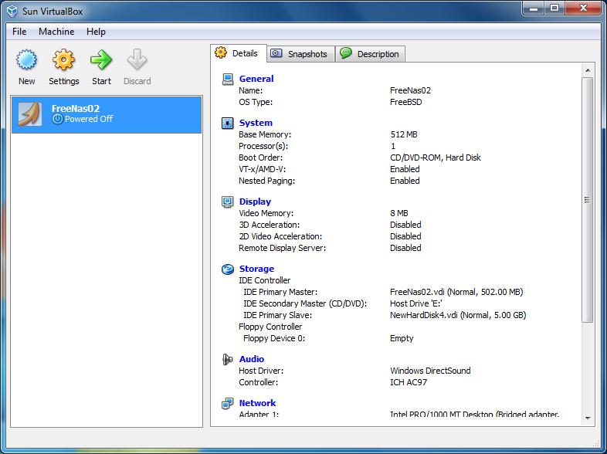The width and height of the screenshot is (607, 454).
Task: Click the scroll down arrow in details pane
Action: pos(587,418)
